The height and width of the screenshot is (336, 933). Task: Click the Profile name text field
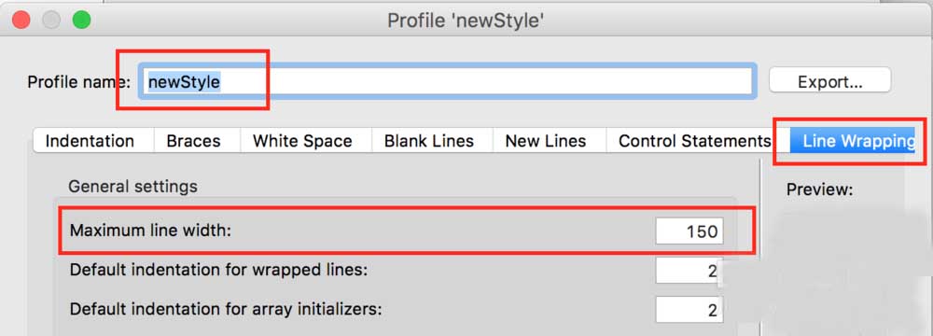448,81
